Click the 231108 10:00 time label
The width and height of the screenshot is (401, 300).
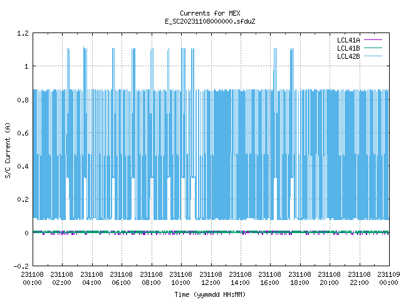pyautogui.click(x=180, y=279)
